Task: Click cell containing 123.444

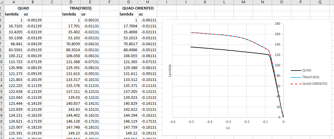Action: click(14, 103)
